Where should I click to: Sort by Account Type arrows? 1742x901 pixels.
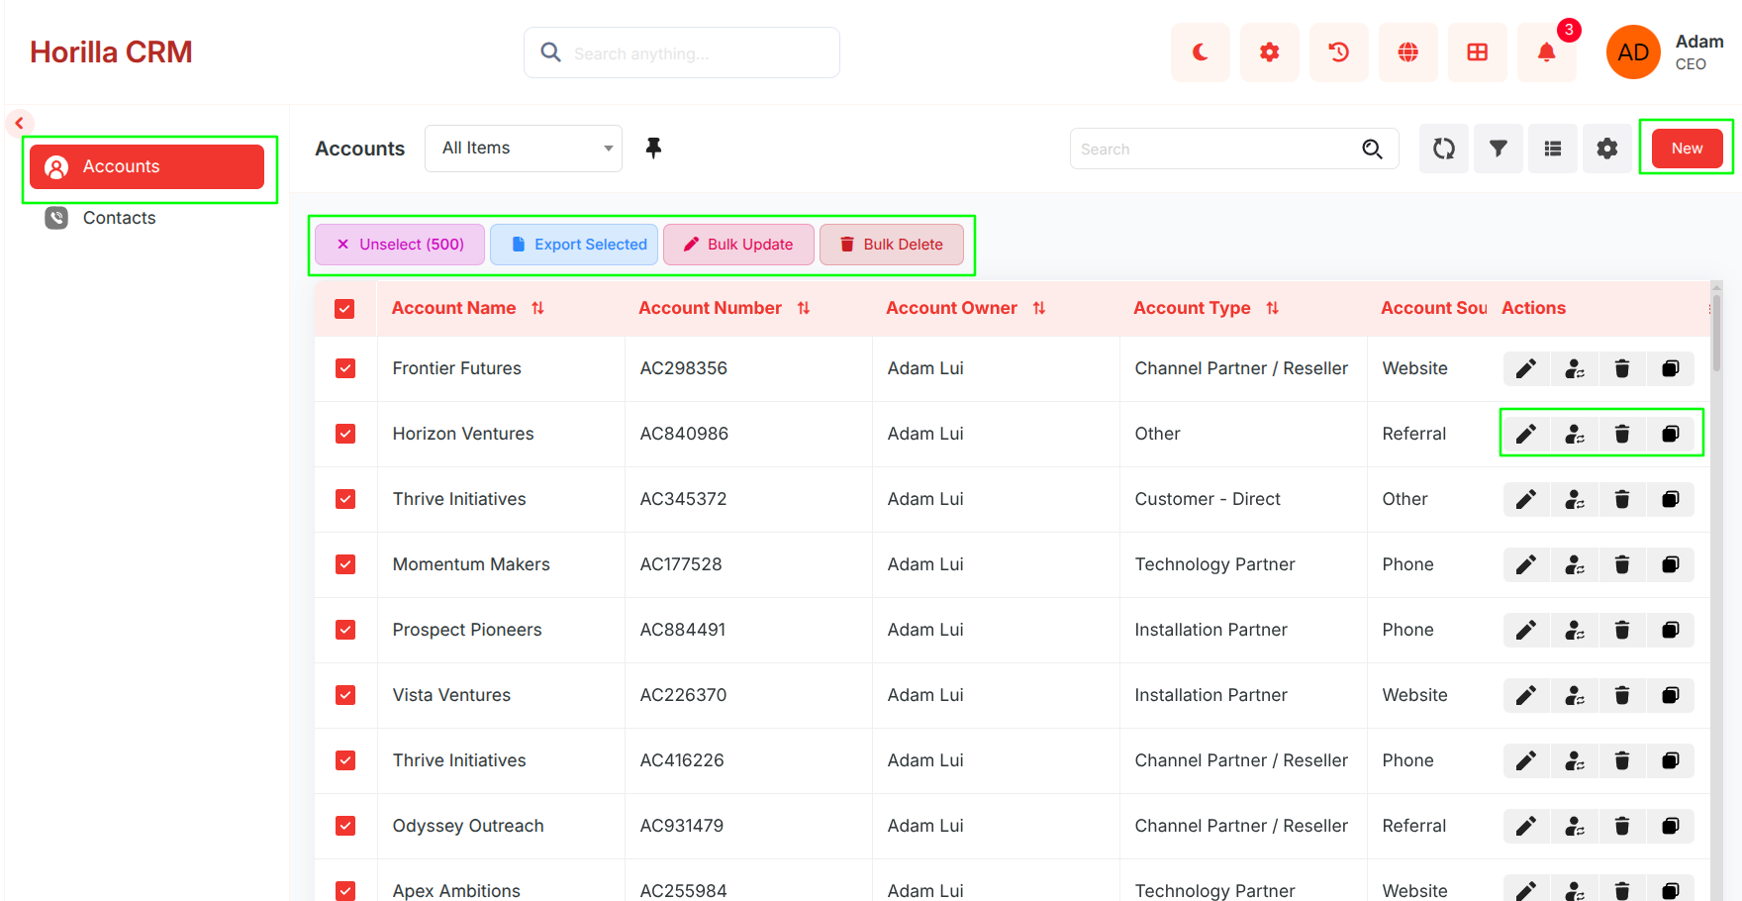[1273, 308]
